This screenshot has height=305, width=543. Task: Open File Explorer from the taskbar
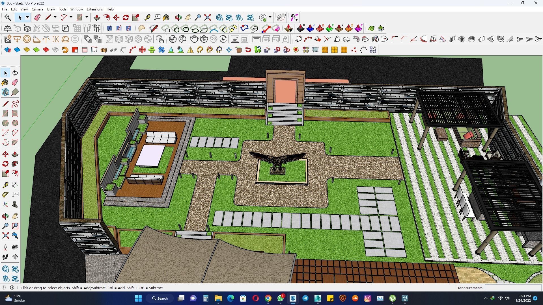click(x=218, y=298)
